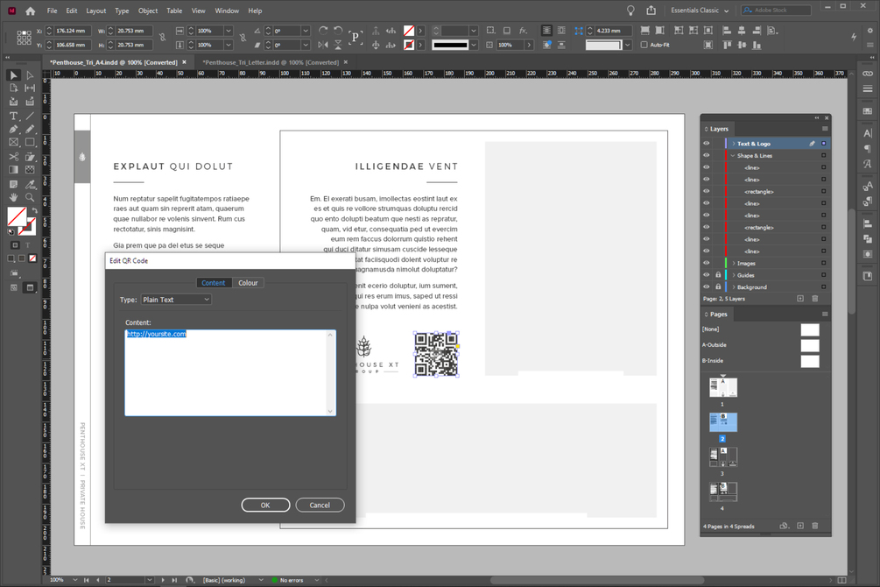This screenshot has width=880, height=587.
Task: Click the Home icon
Action: (31, 11)
